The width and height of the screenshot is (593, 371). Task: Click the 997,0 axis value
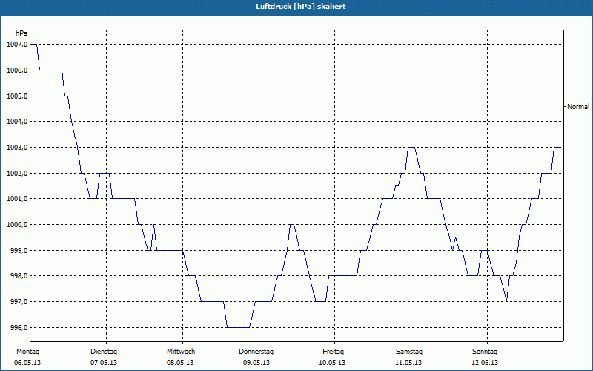click(19, 302)
